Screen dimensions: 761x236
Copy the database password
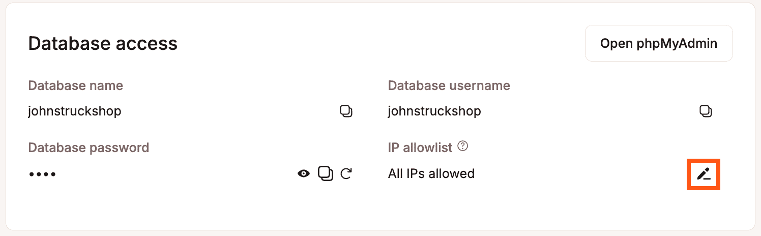coord(326,173)
